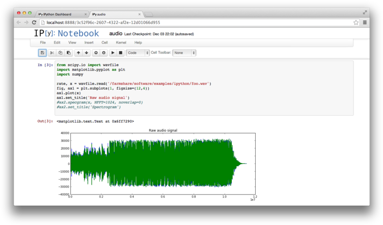The height and width of the screenshot is (225, 383).
Task: Reload the page with the refresh icon
Action: 34,22
